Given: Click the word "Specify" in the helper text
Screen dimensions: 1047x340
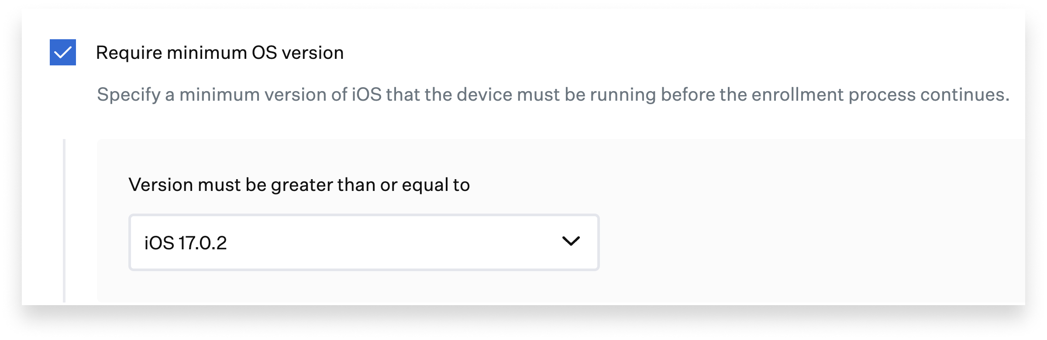Looking at the screenshot, I should [128, 95].
